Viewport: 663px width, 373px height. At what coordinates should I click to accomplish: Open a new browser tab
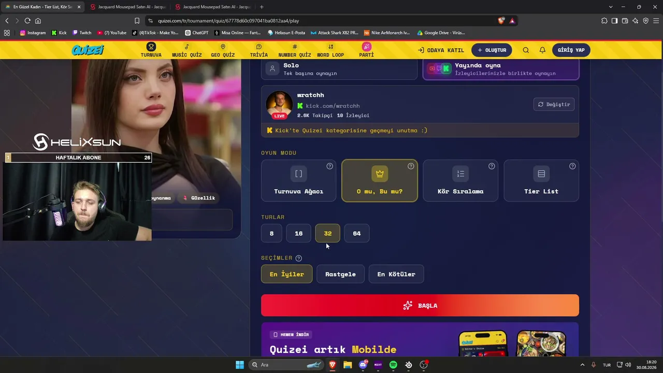pos(262,7)
